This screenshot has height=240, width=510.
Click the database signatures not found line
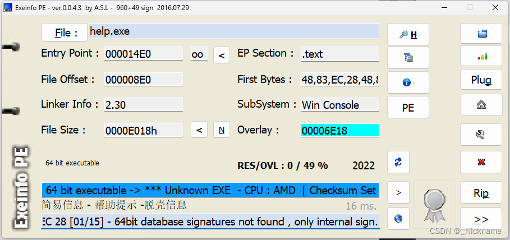click(x=210, y=221)
